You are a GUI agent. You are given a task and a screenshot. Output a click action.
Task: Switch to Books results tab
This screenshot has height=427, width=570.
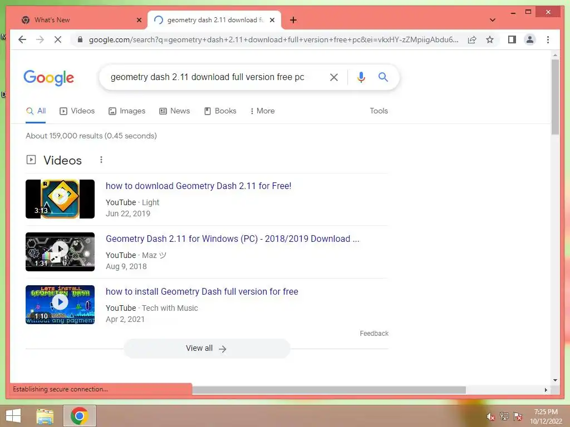[x=220, y=111]
